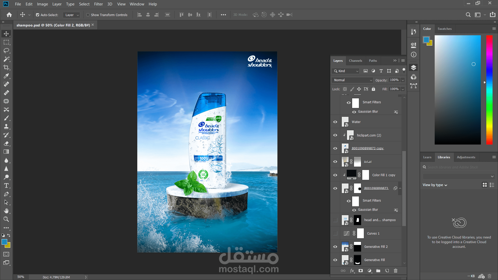
Task: Choose the Clone Stamp tool
Action: (x=6, y=127)
